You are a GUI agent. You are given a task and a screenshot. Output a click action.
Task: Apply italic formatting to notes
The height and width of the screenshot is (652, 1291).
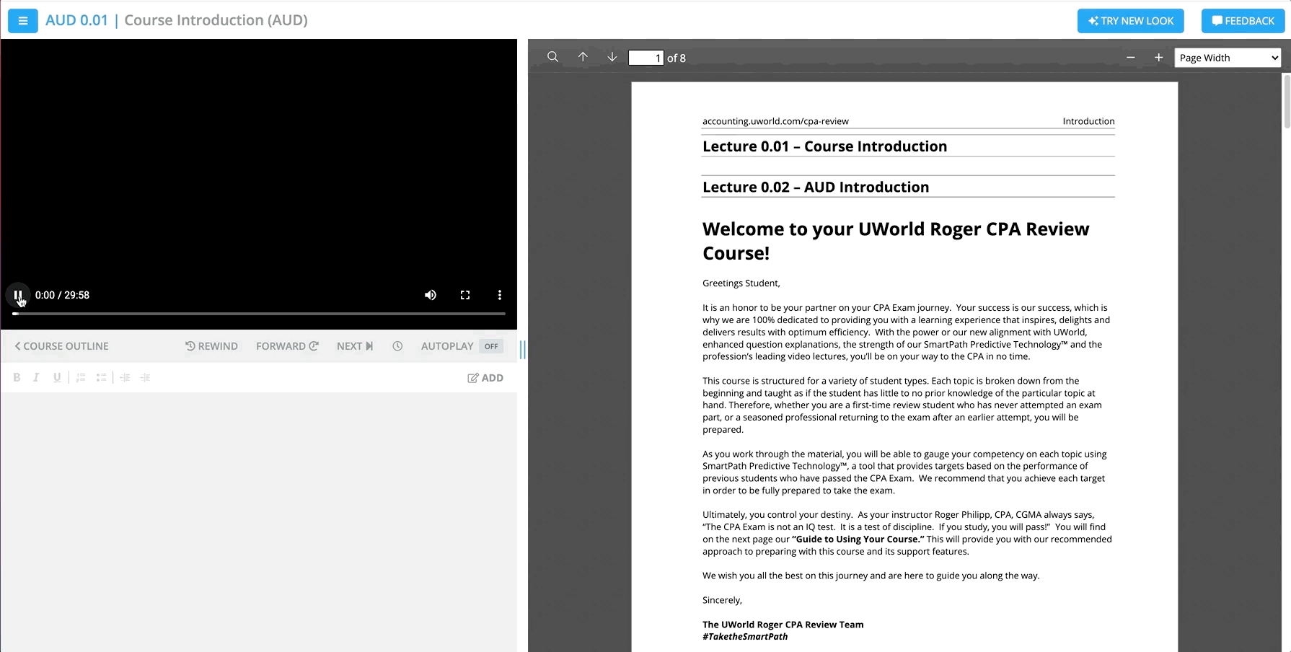36,377
